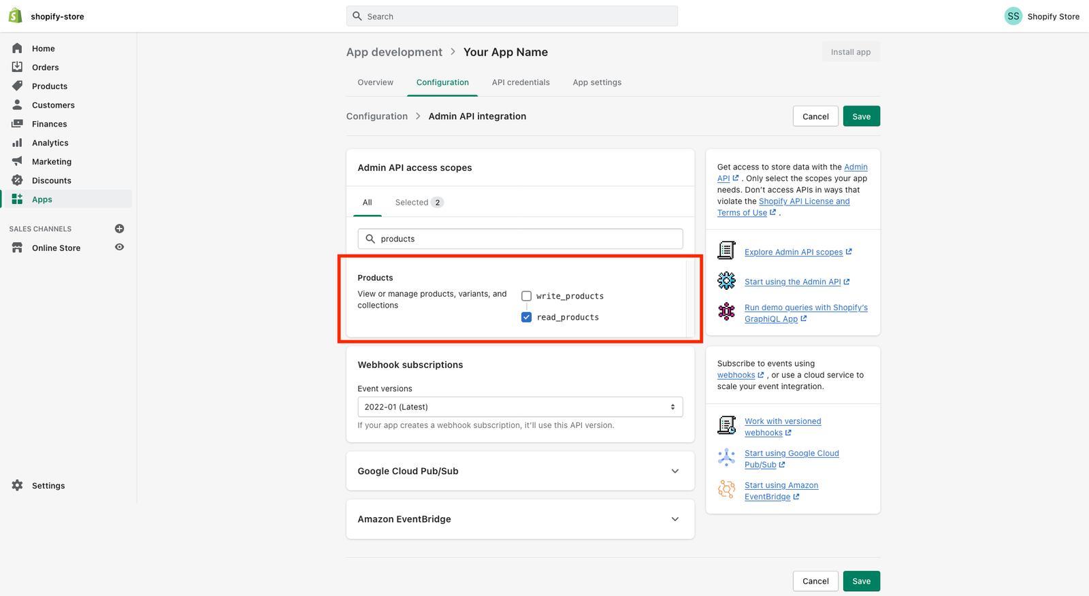The height and width of the screenshot is (596, 1089).
Task: Click the Settings gear icon
Action: coord(18,485)
